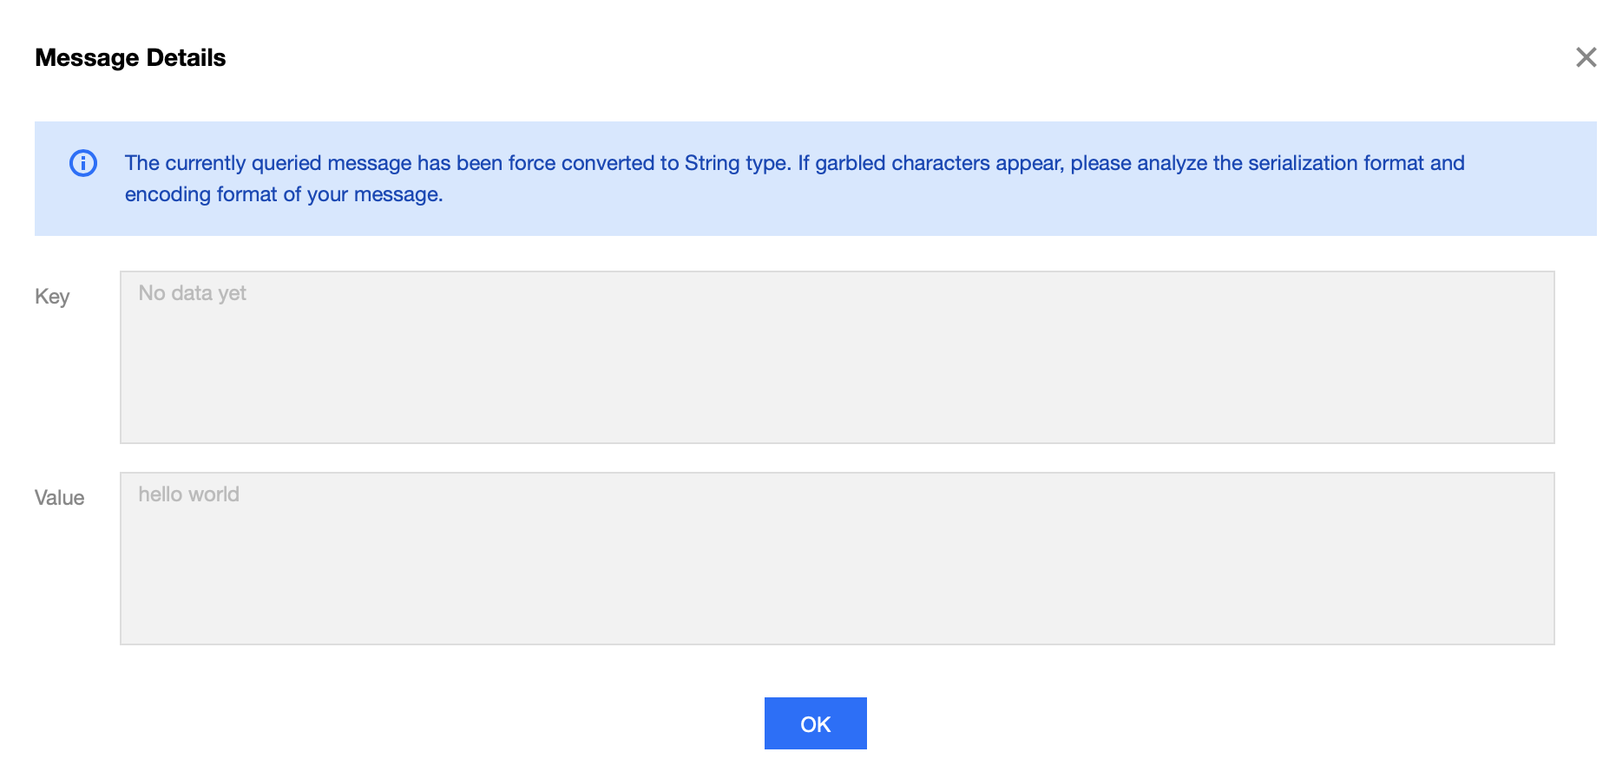Click the 'encoding format of your message' line
This screenshot has width=1616, height=765.
[x=284, y=194]
